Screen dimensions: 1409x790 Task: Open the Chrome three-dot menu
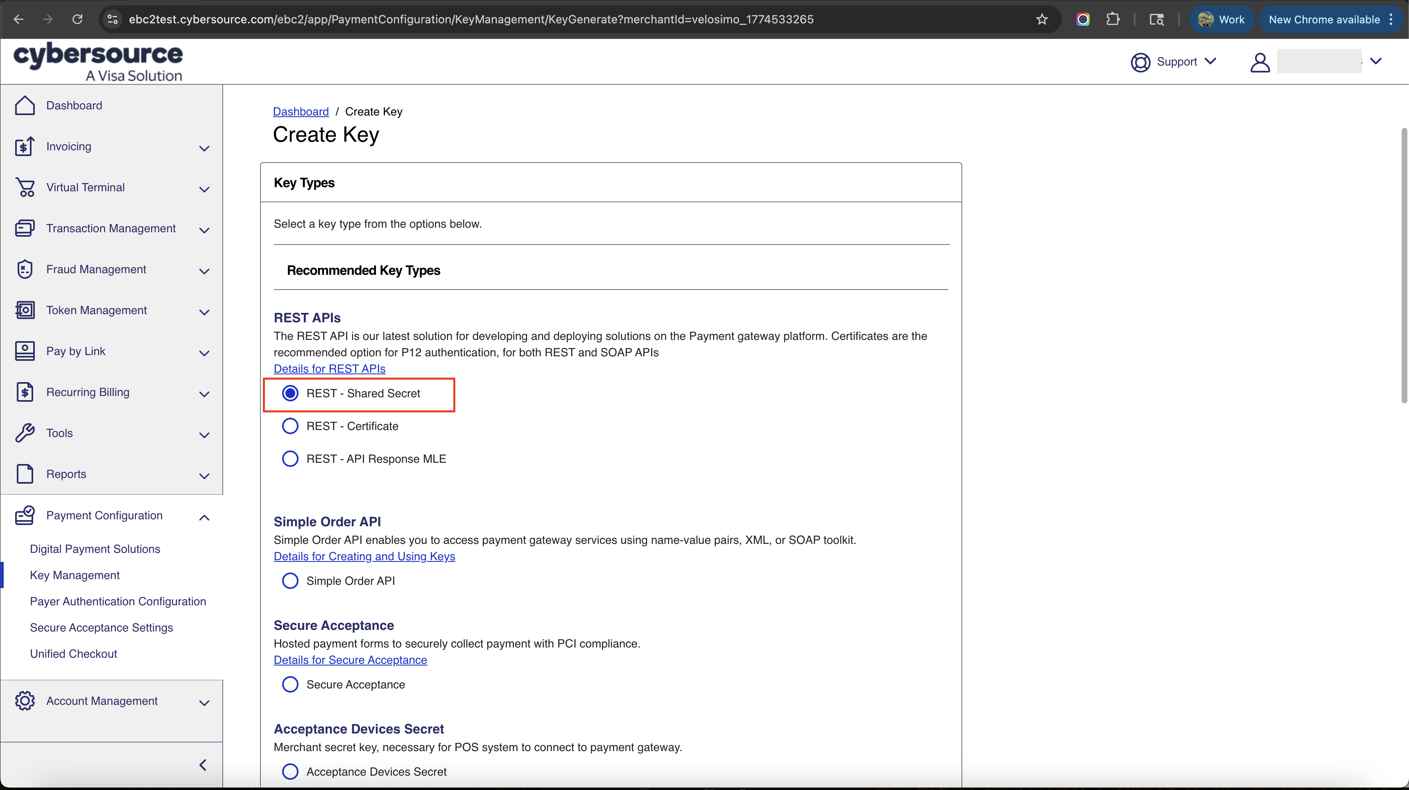coord(1391,20)
